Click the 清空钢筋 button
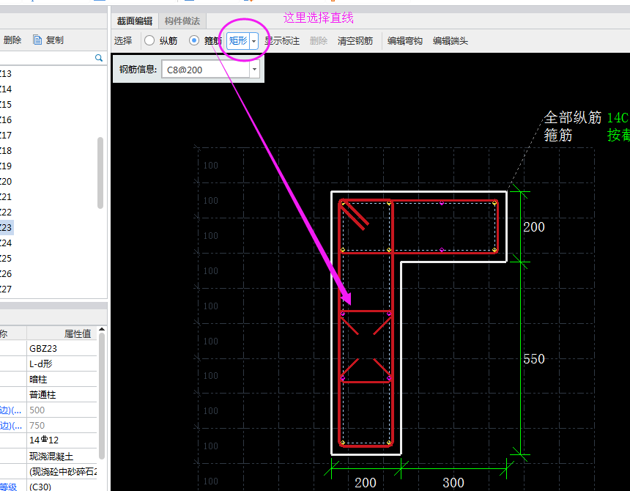This screenshot has height=491, width=630. tap(355, 41)
